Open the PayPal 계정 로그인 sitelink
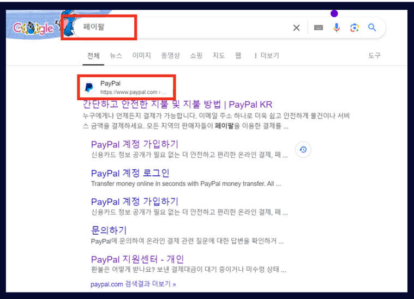414x299 pixels. [x=130, y=173]
